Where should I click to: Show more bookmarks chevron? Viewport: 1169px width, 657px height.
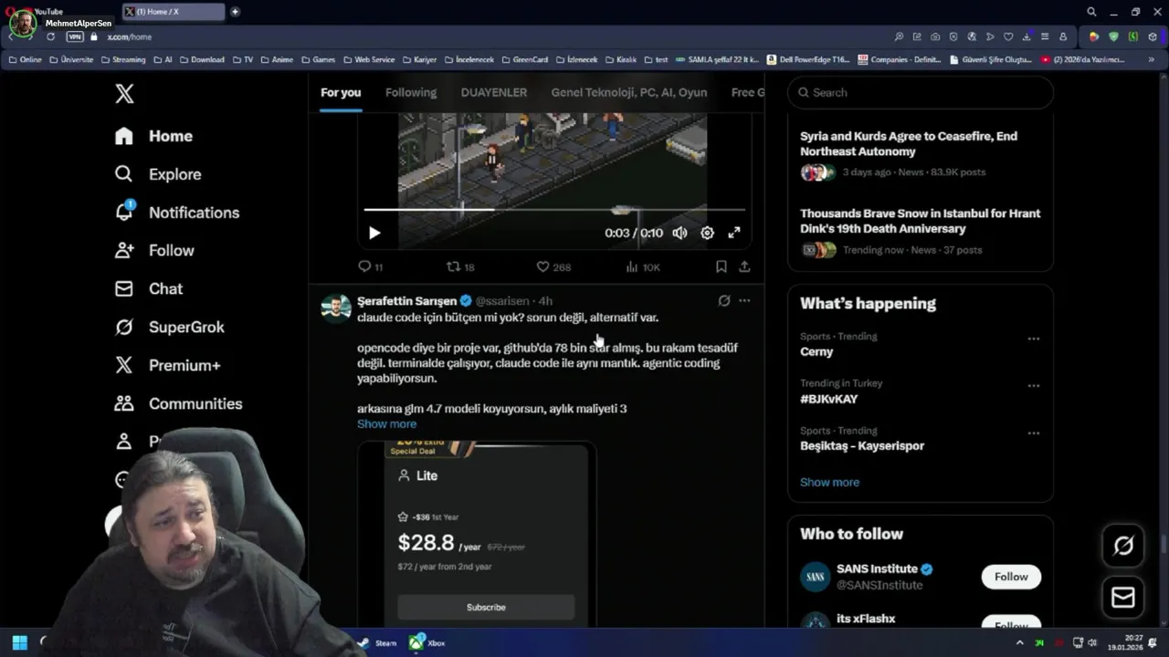point(1153,59)
